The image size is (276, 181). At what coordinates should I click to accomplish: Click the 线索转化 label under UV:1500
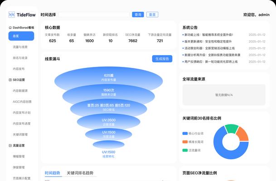click(x=108, y=157)
